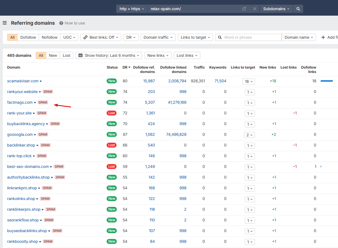This screenshot has width=338, height=248.
Task: Click the 15,987 dofollow ref. domains link
Action: click(x=149, y=81)
